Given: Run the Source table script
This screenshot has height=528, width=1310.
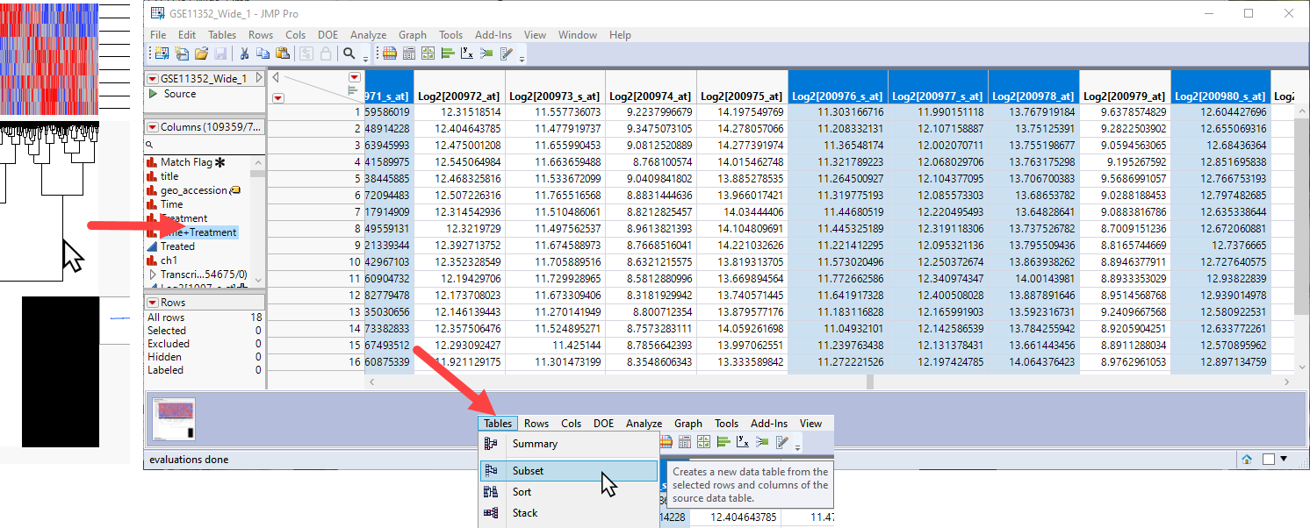Looking at the screenshot, I should pyautogui.click(x=153, y=94).
